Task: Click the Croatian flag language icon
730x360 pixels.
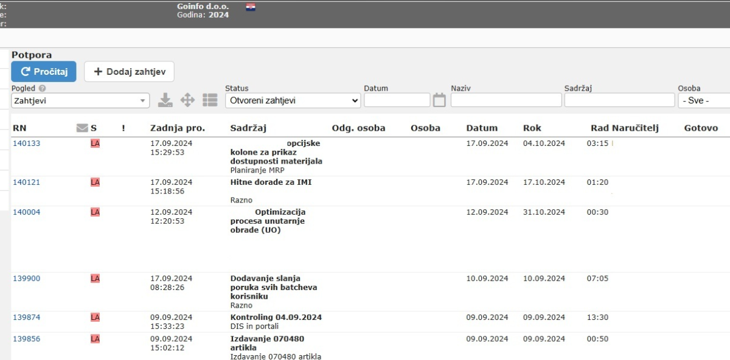Action: pos(251,7)
